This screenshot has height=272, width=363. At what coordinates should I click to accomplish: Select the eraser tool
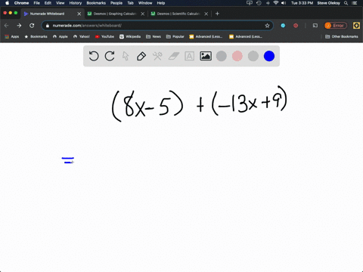(x=173, y=56)
